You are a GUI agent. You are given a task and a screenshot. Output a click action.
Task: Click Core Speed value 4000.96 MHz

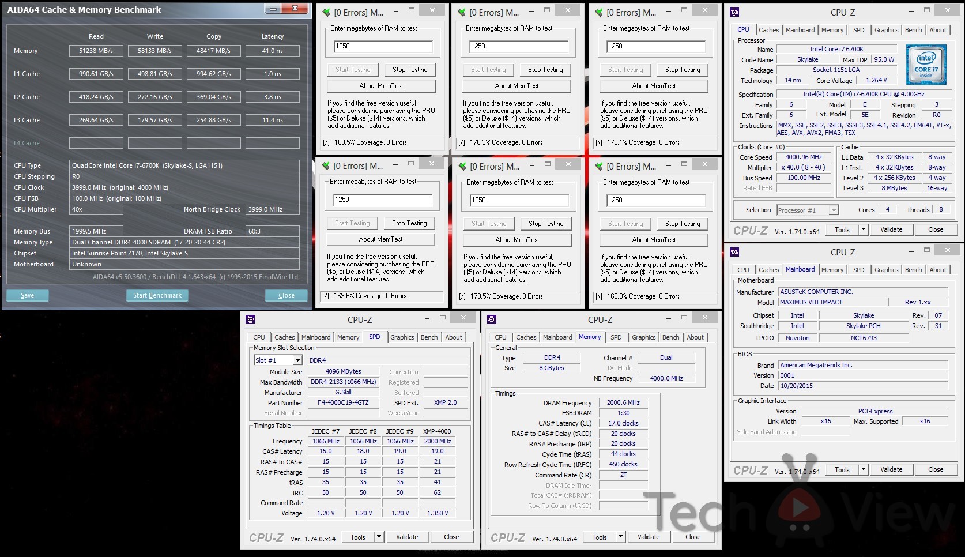(x=804, y=157)
